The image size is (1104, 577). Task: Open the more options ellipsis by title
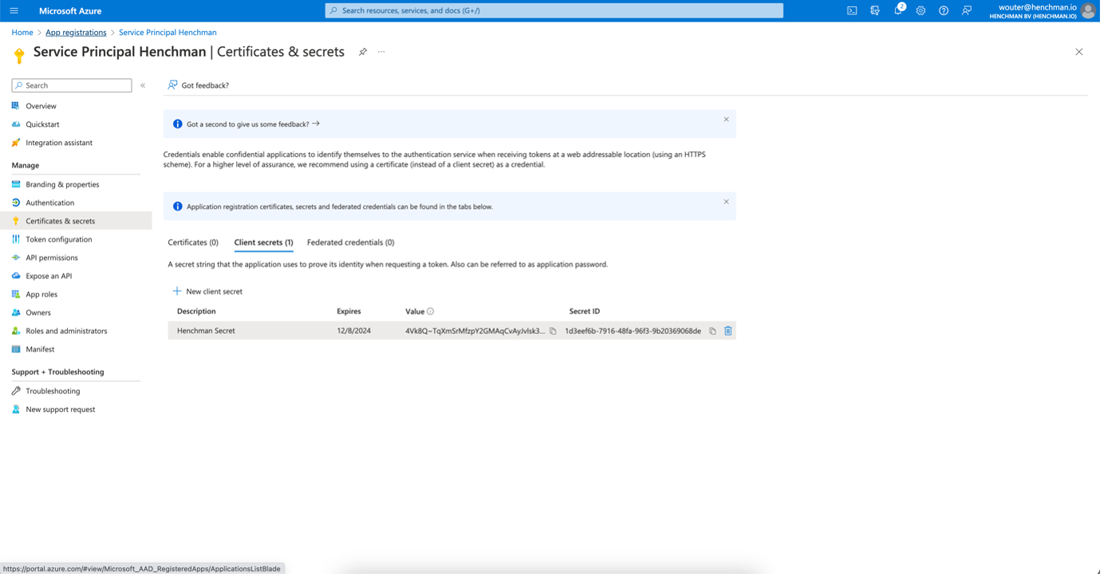click(383, 52)
